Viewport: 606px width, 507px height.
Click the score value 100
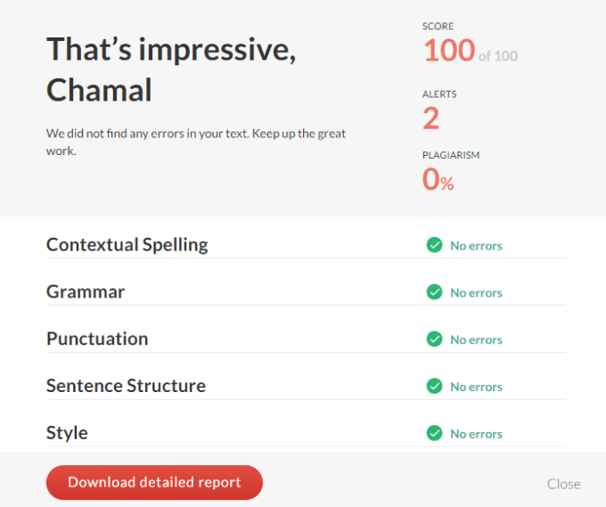[449, 51]
